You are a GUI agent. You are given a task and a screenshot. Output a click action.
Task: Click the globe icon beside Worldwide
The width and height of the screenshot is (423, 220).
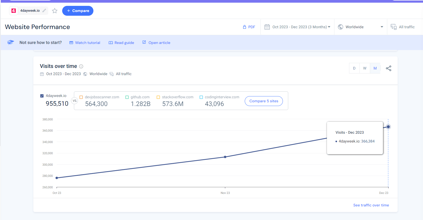pyautogui.click(x=341, y=27)
